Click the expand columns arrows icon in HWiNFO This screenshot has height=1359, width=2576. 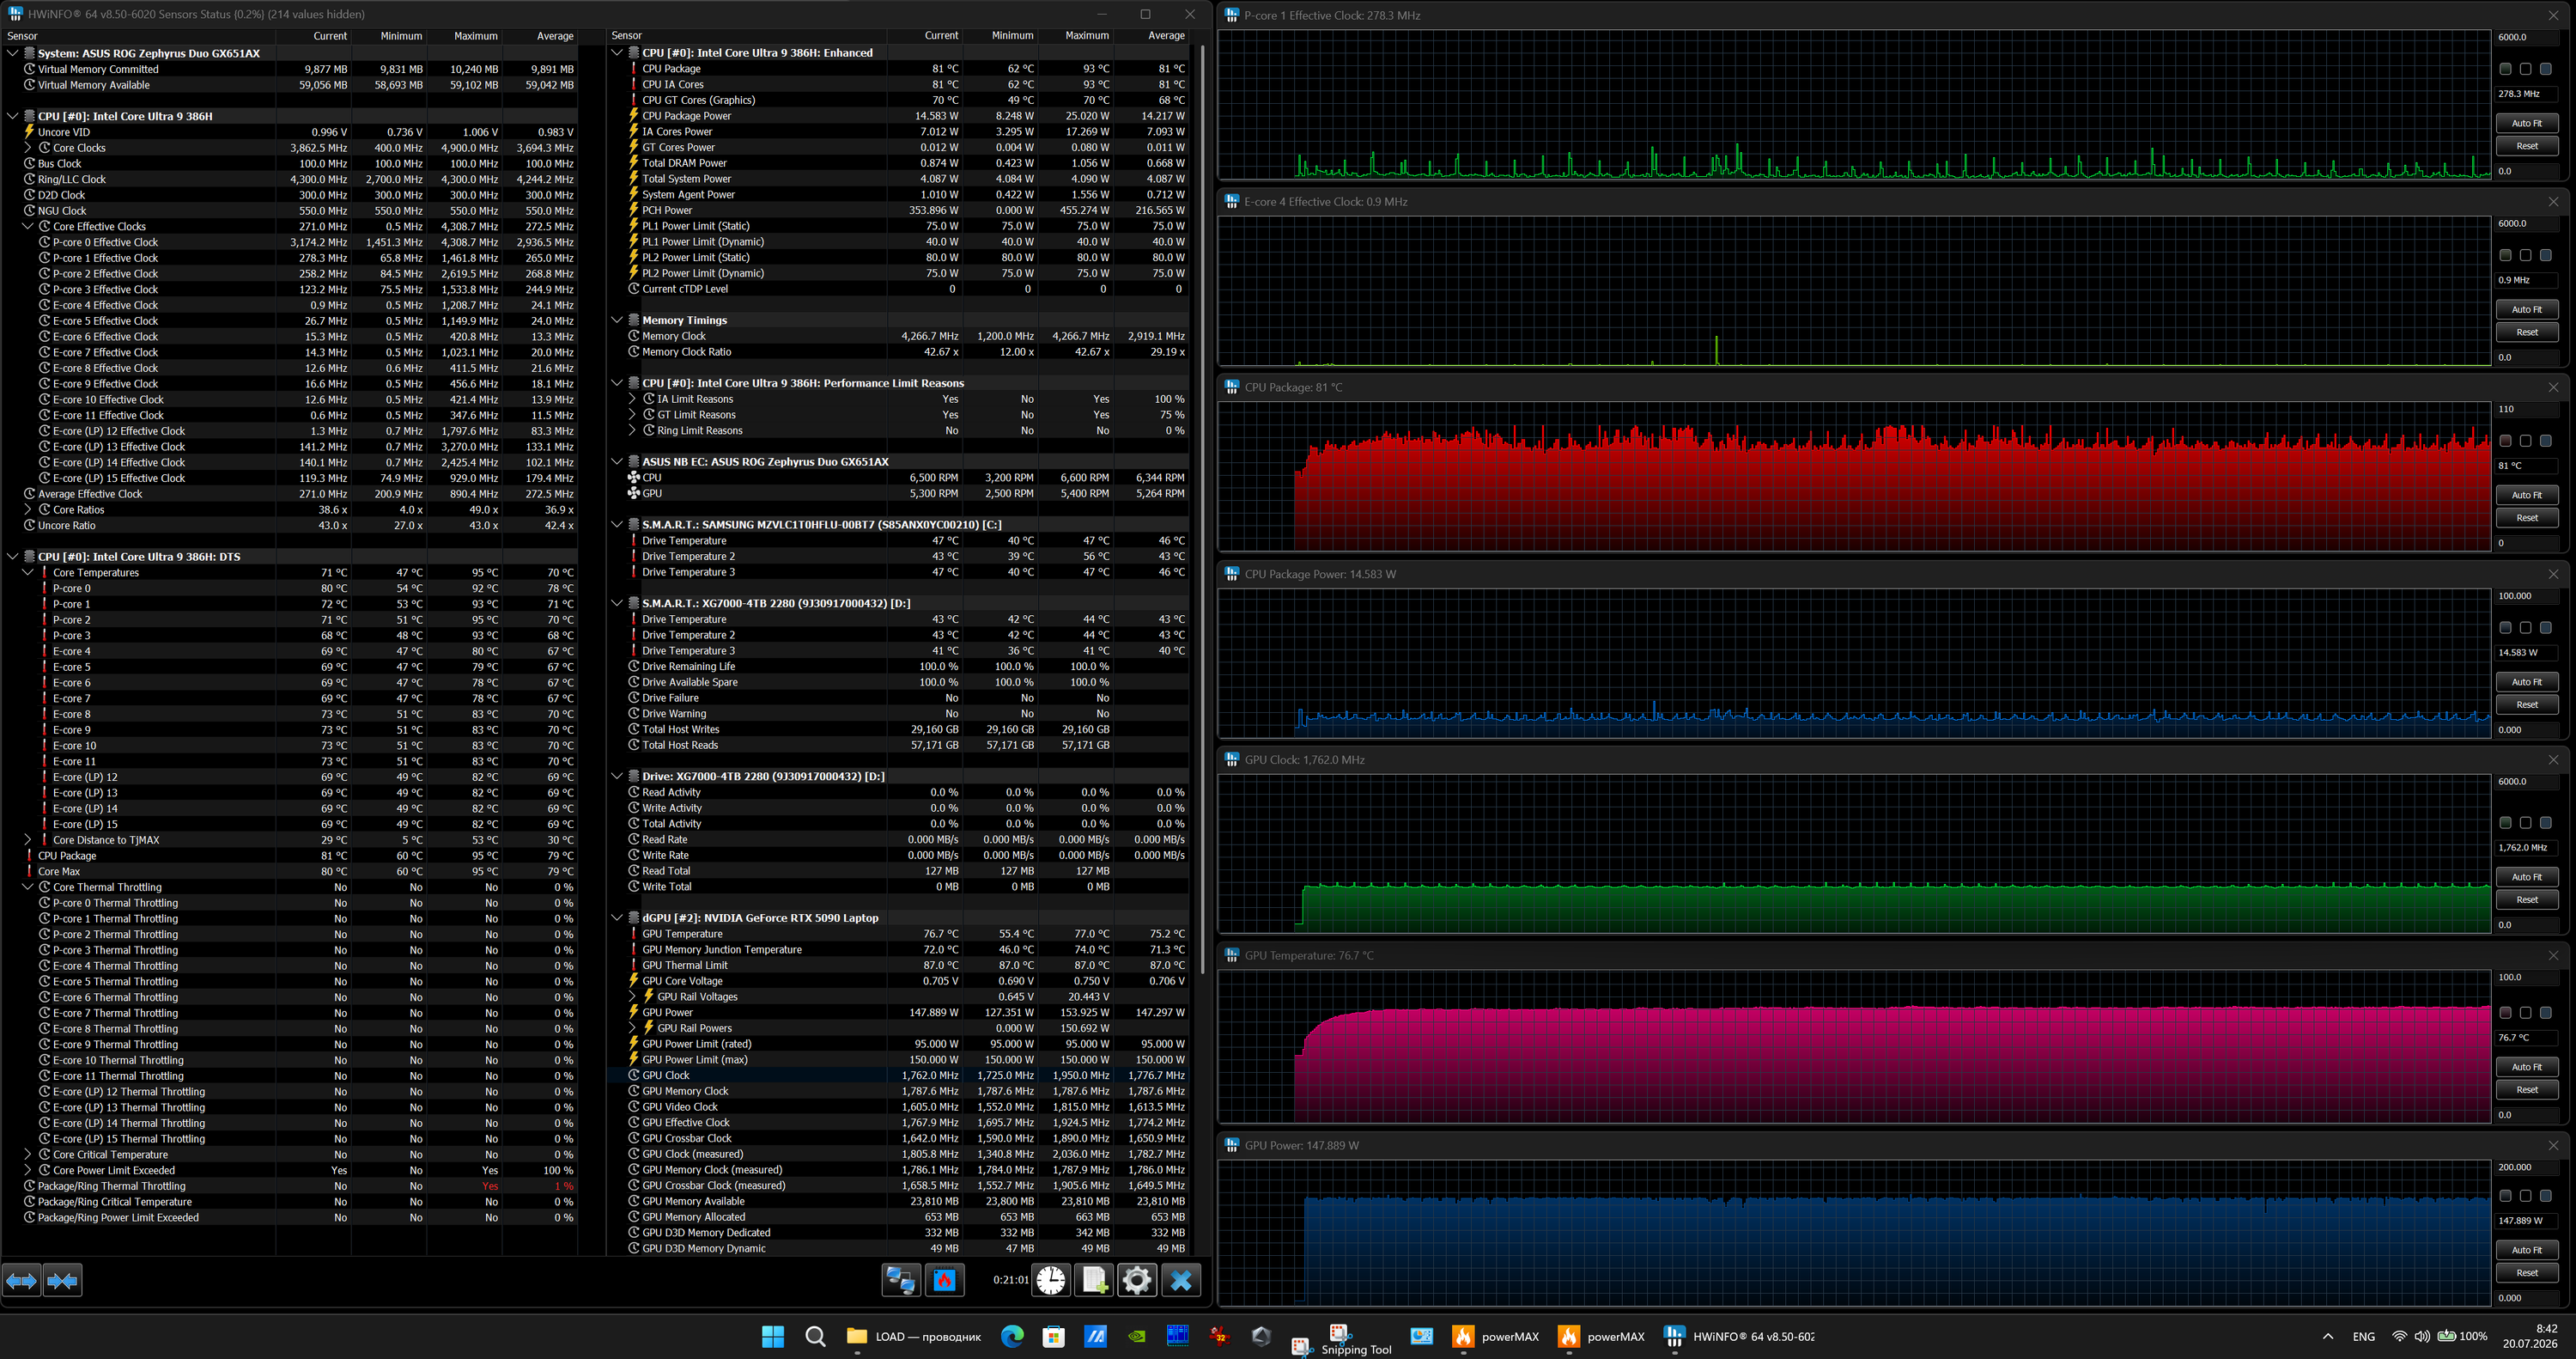coord(22,1280)
